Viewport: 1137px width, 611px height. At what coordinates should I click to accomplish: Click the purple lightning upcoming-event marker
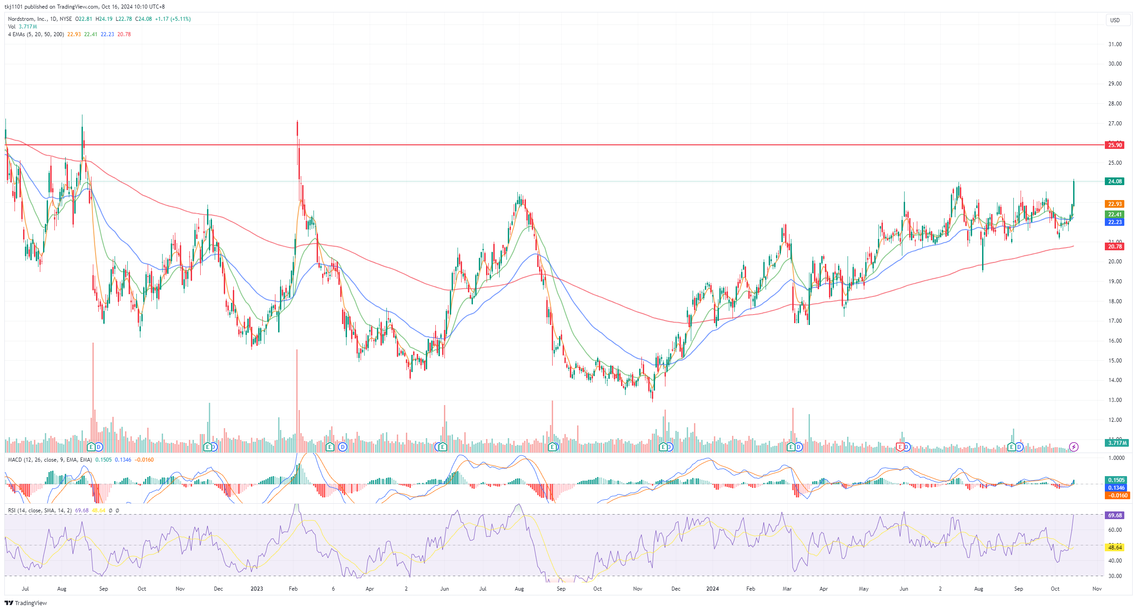1074,447
